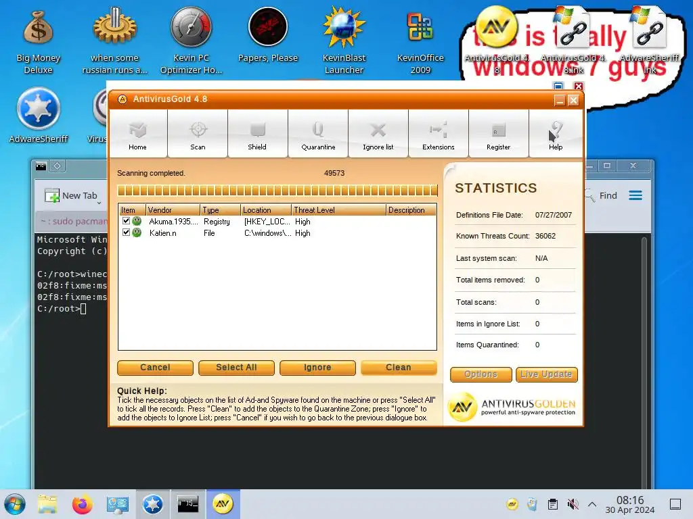
Task: Open the terminal hamburger menu
Action: [635, 195]
